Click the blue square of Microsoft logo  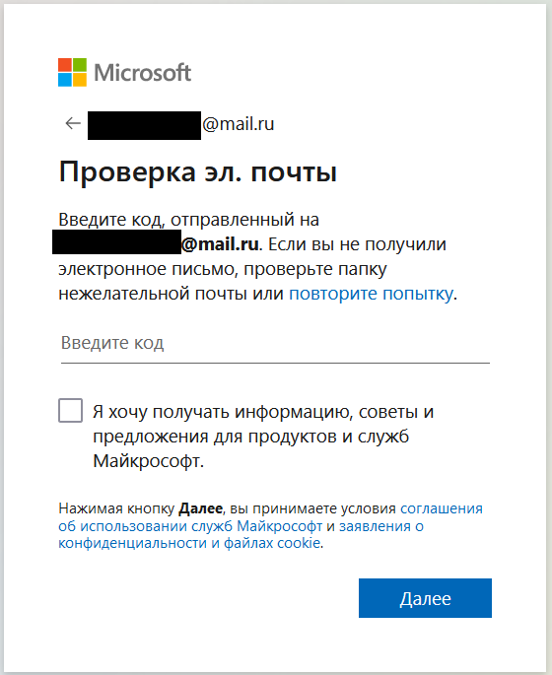65,80
